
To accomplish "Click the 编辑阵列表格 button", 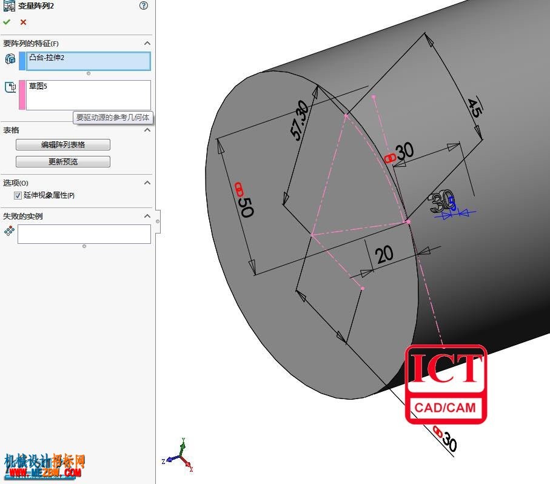I will [63, 144].
